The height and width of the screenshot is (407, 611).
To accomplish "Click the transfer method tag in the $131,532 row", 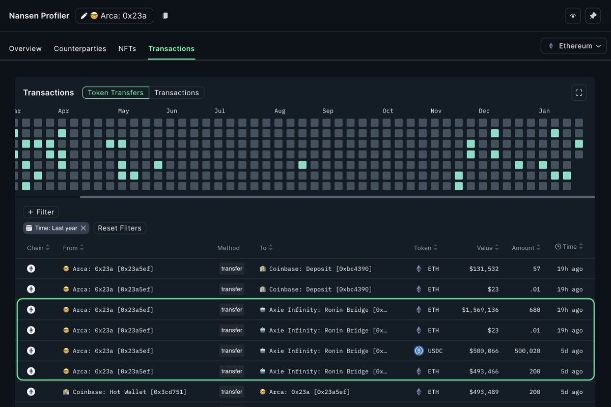I will point(232,269).
